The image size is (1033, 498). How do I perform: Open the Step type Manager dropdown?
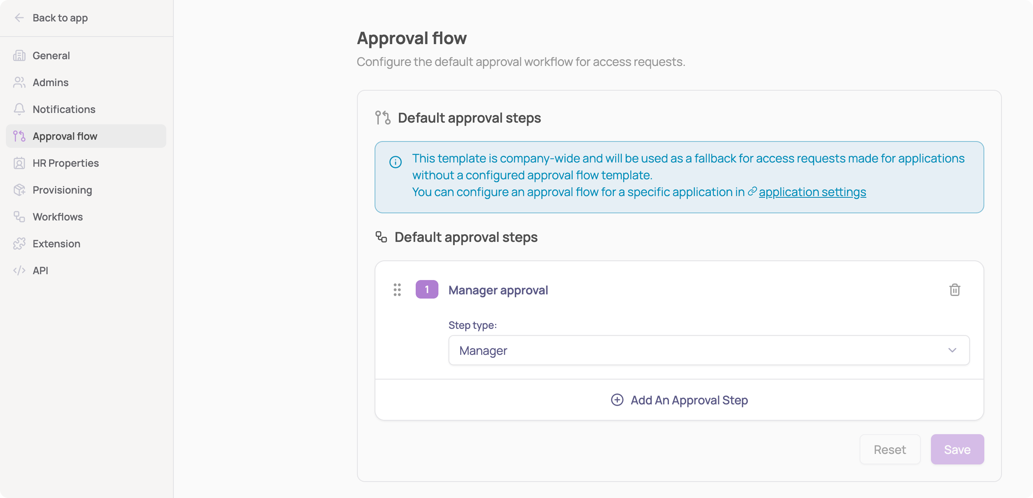pyautogui.click(x=709, y=350)
